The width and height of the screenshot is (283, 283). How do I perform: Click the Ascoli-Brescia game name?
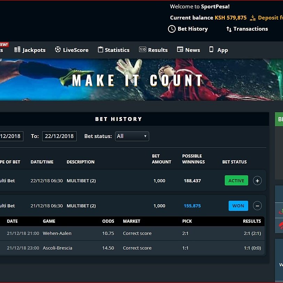tap(58, 248)
